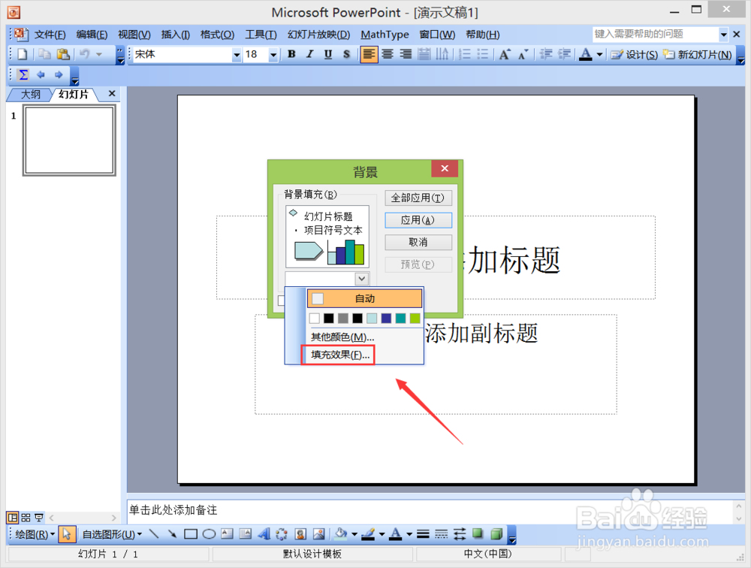Image resolution: width=751 pixels, height=568 pixels.
Task: Expand the font size dropdown
Action: pyautogui.click(x=273, y=55)
